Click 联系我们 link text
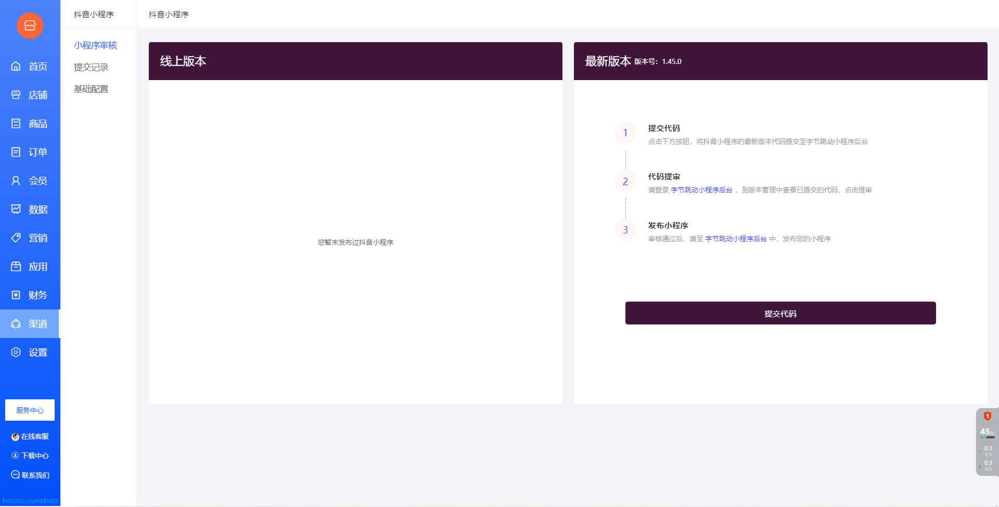The width and height of the screenshot is (999, 507). (35, 475)
